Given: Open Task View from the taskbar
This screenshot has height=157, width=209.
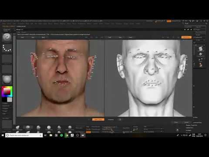Looking at the screenshot, I should (45, 135).
